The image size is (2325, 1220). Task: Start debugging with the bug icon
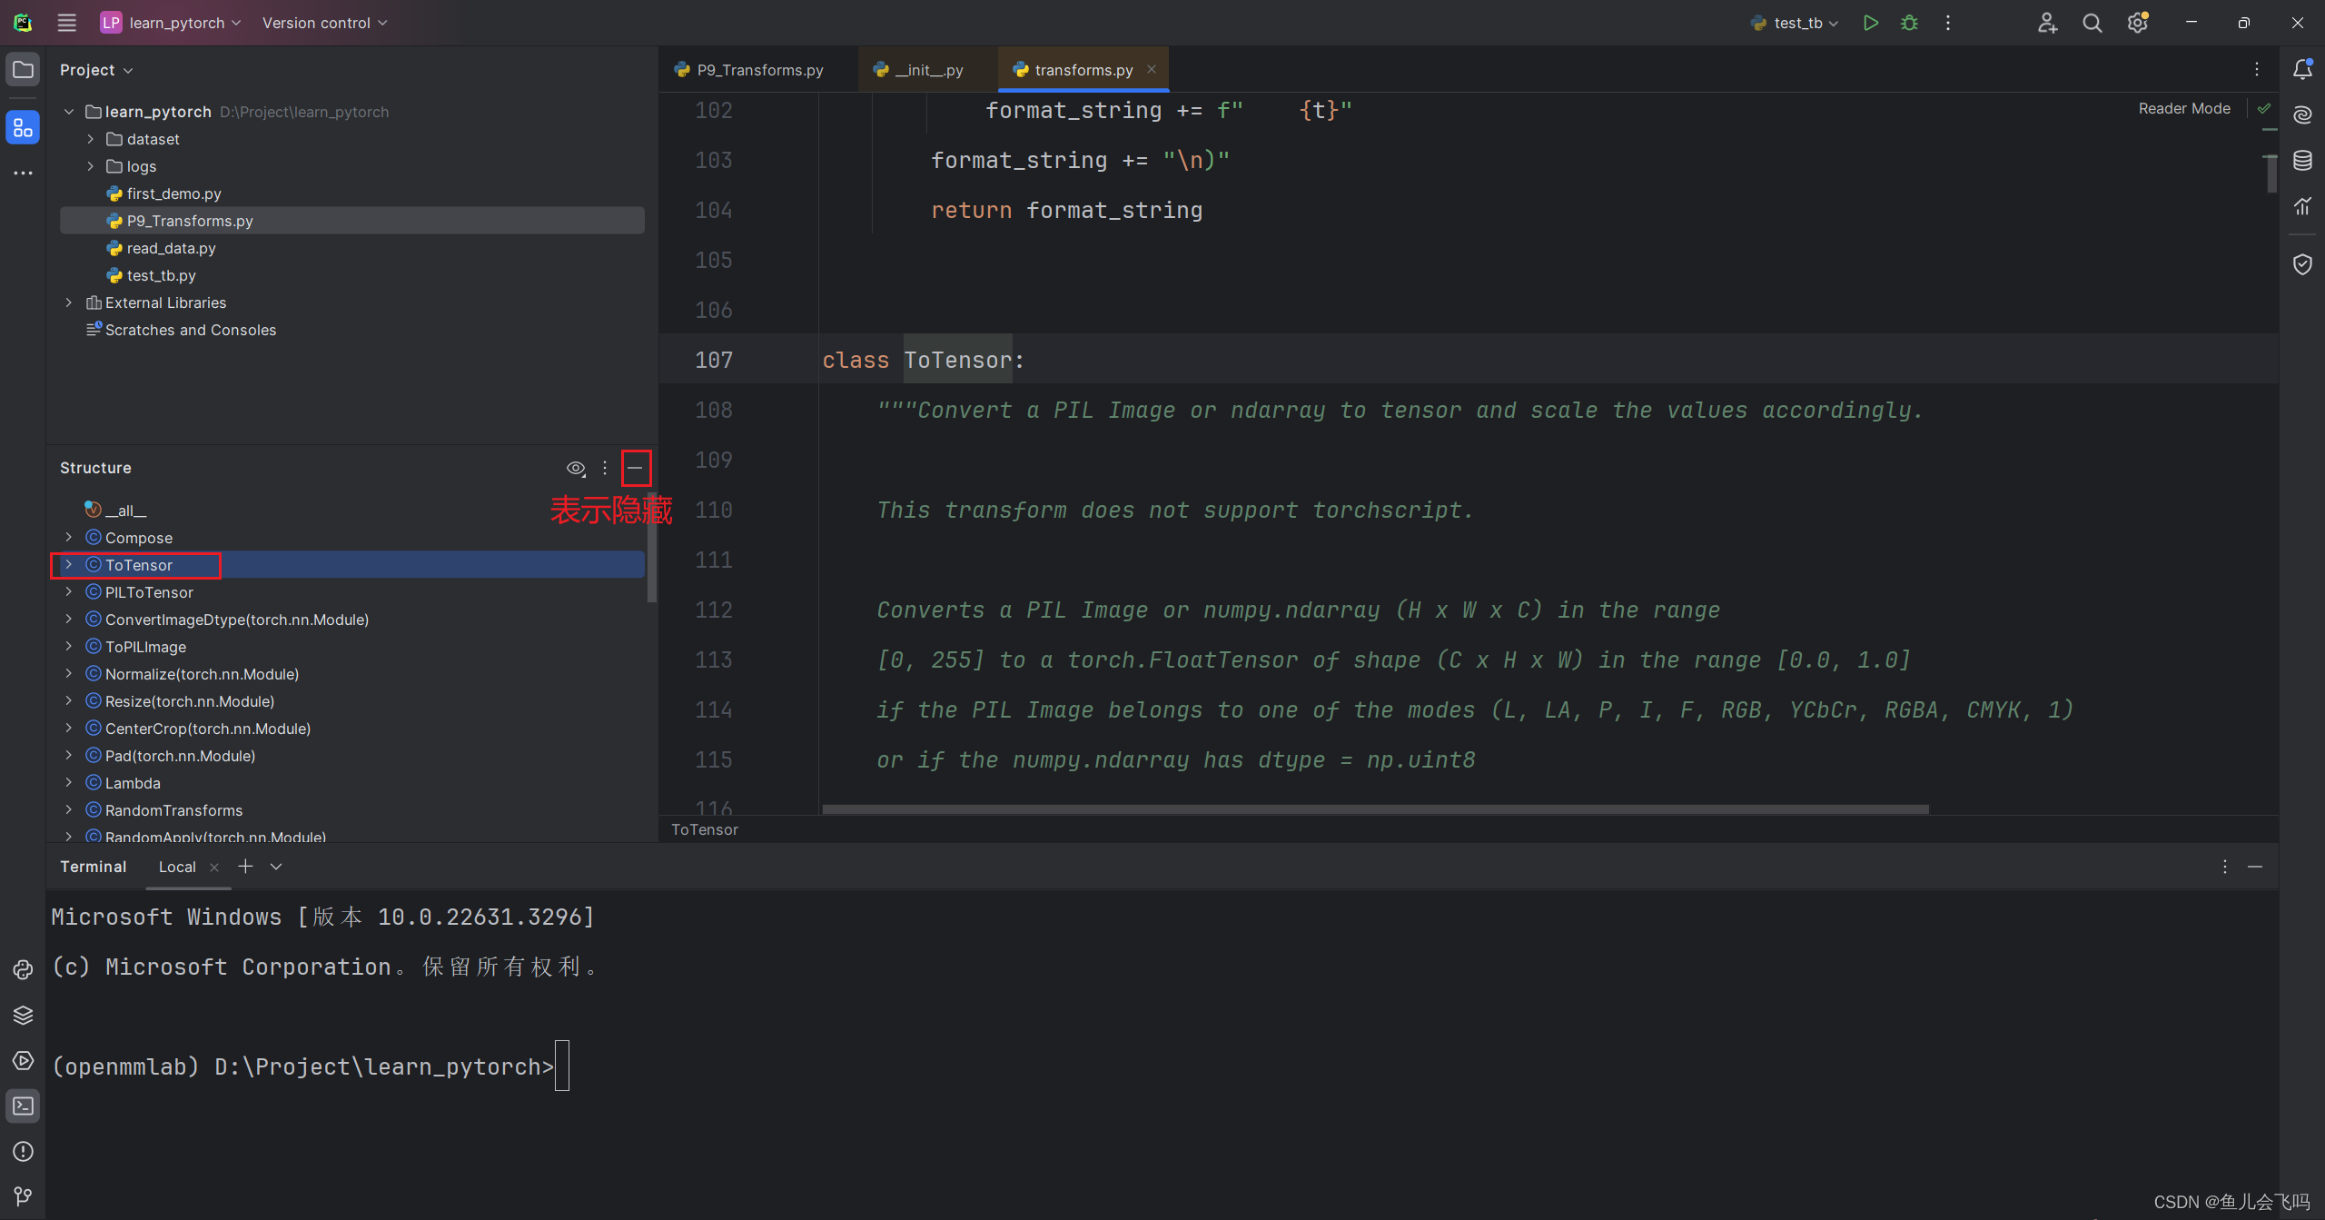[1909, 23]
